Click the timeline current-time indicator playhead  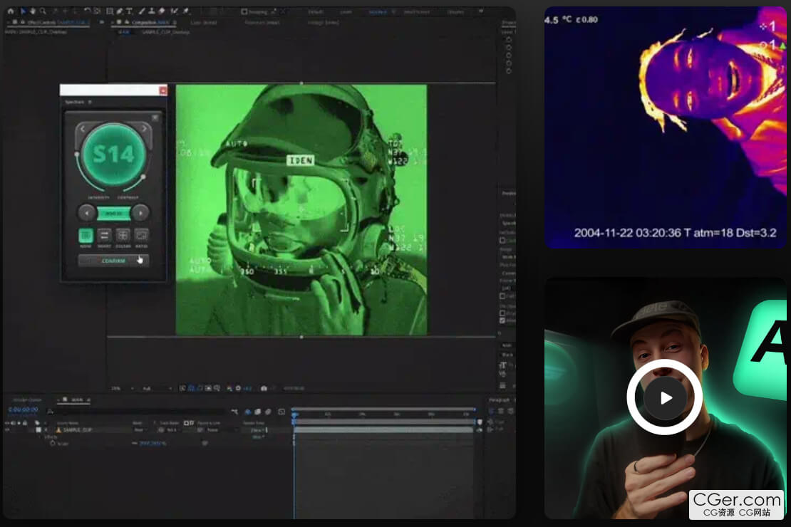pyautogui.click(x=294, y=414)
